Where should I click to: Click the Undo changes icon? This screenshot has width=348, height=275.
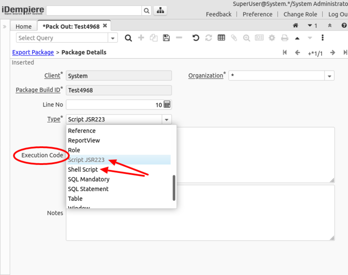tap(196, 38)
